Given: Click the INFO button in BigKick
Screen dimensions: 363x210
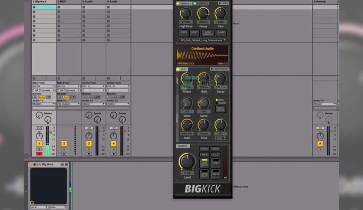Looking at the screenshot, I should 205,154.
